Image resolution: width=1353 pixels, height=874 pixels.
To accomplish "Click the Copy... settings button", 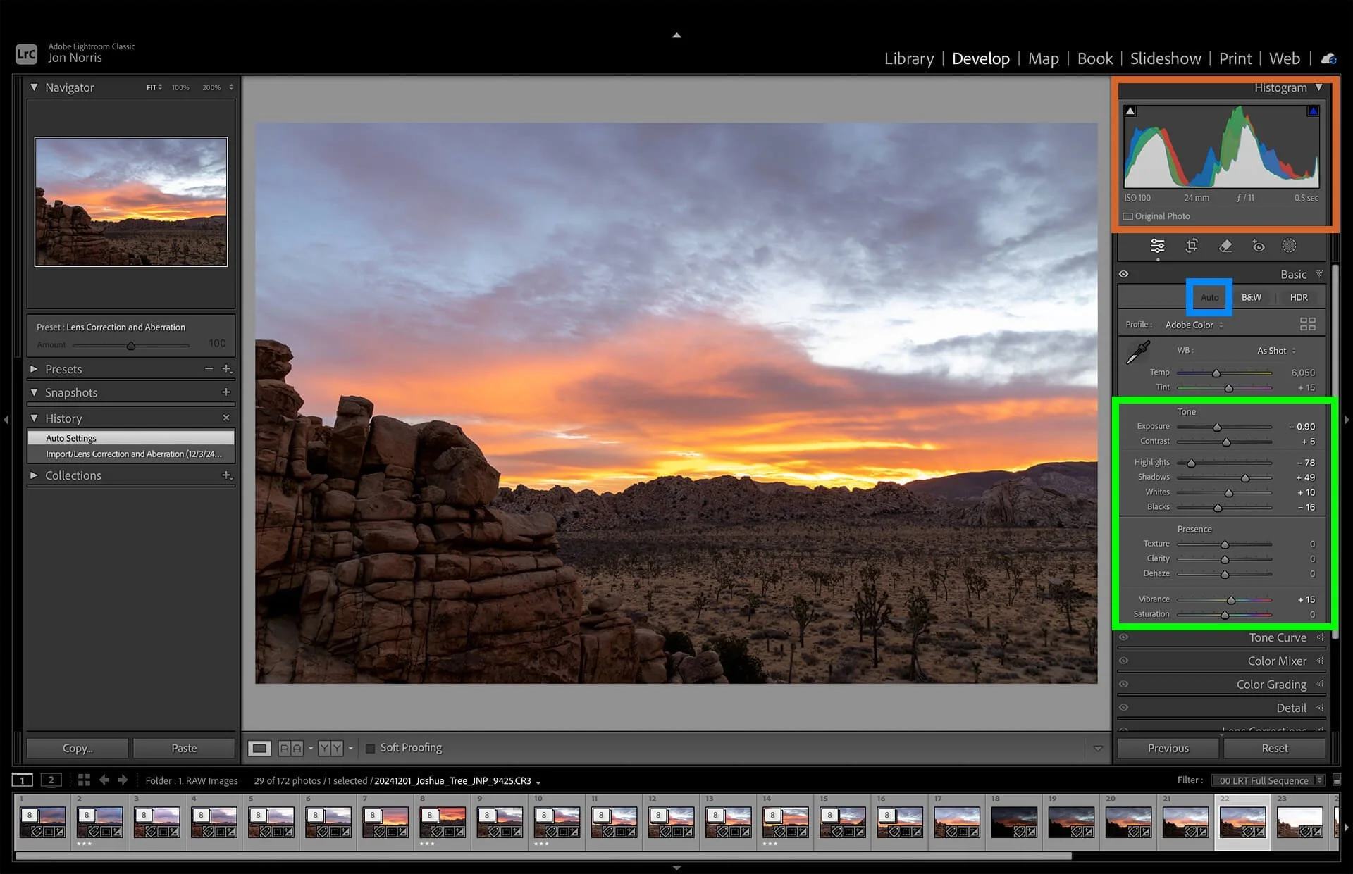I will click(x=78, y=748).
